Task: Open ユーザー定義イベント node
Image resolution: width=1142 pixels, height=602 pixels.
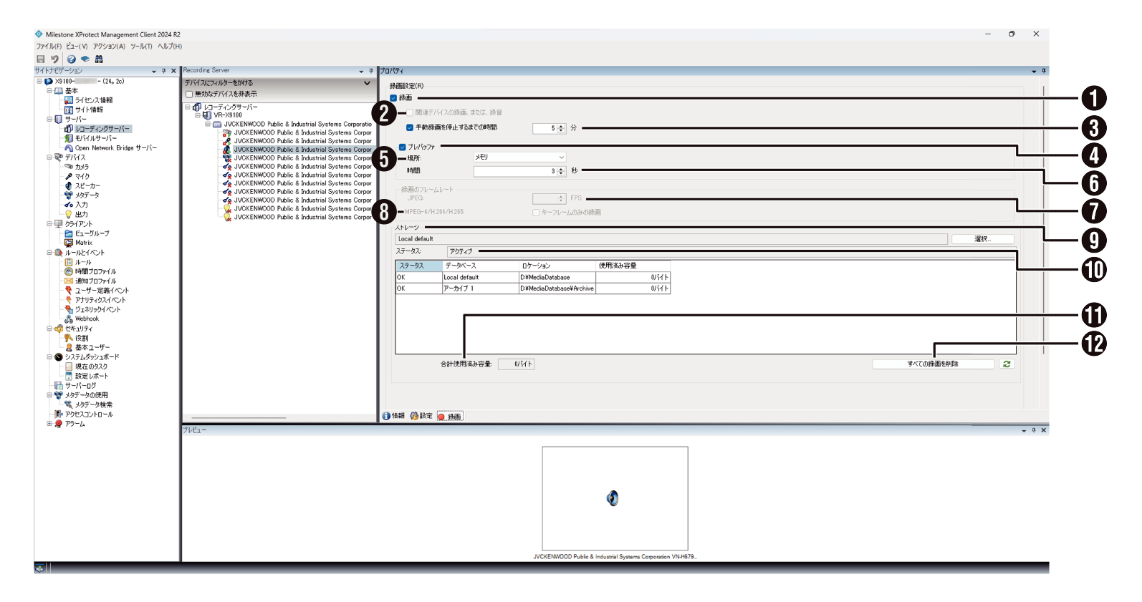Action: (x=102, y=291)
